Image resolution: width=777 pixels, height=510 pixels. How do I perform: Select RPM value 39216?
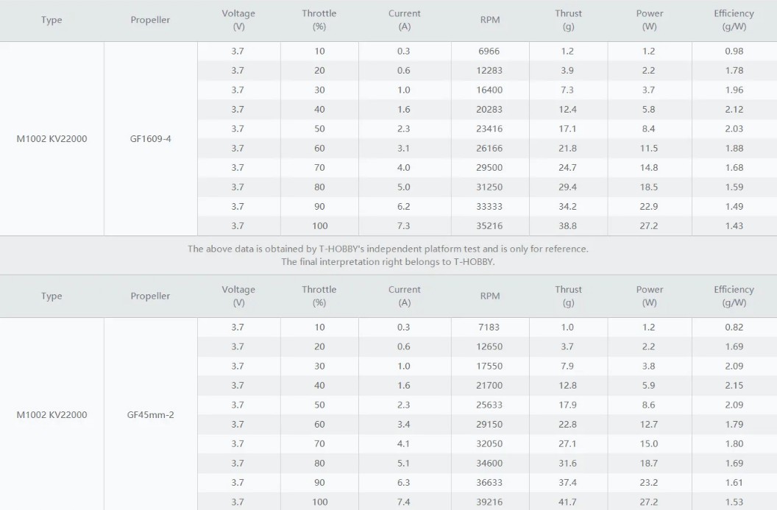pyautogui.click(x=489, y=502)
